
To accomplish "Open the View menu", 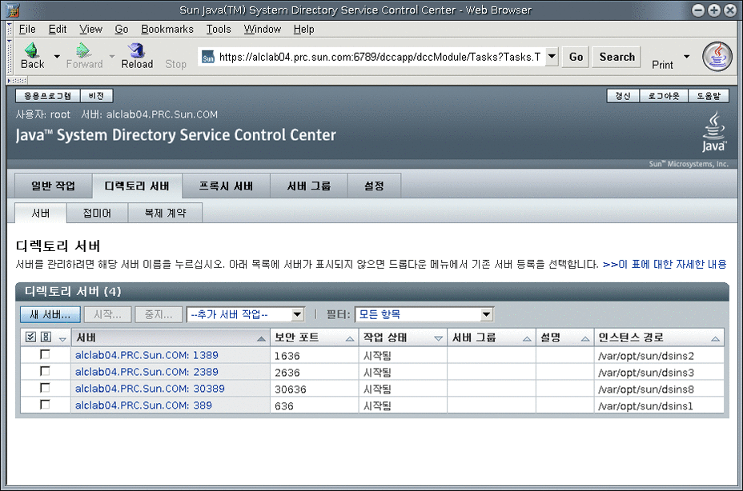I will (90, 30).
